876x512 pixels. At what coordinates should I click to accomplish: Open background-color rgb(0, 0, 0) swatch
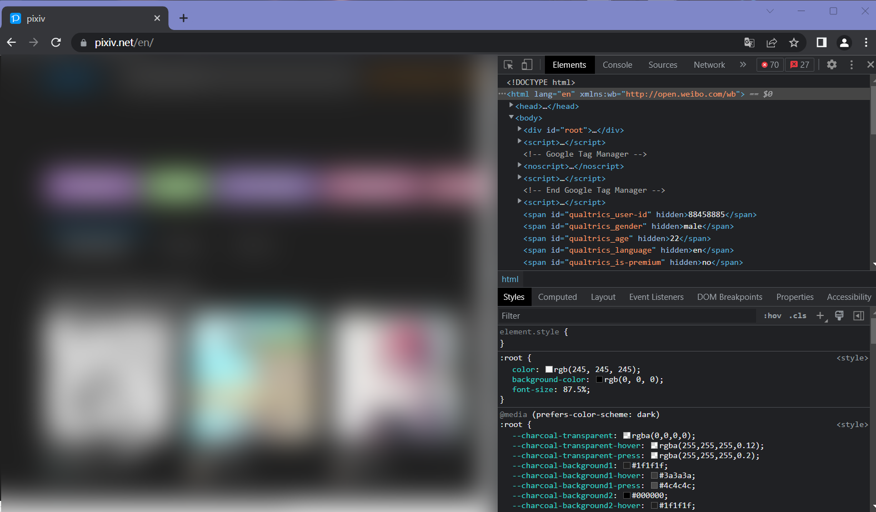point(599,379)
